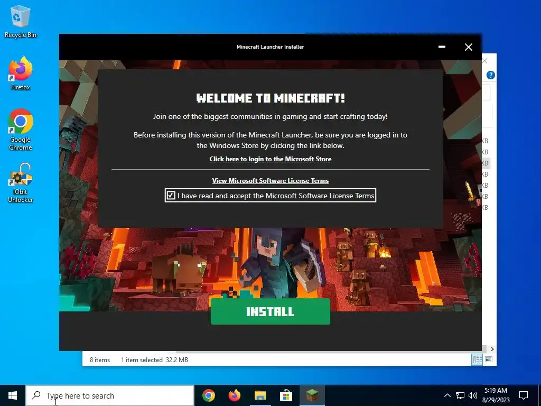This screenshot has width=541, height=406.
Task: View Microsoft Software License Terms link
Action: click(x=270, y=181)
